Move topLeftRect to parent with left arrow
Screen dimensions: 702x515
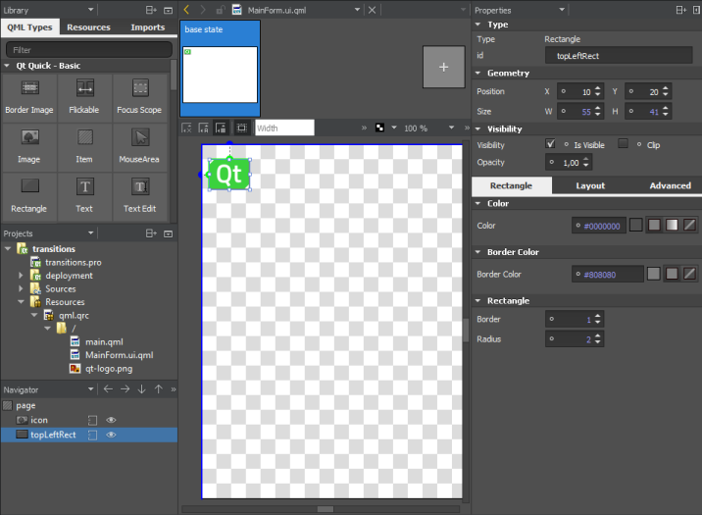coord(108,389)
